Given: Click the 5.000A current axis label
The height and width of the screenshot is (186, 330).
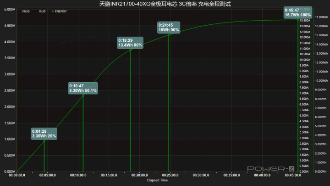Looking at the screenshot, I should (304, 116).
